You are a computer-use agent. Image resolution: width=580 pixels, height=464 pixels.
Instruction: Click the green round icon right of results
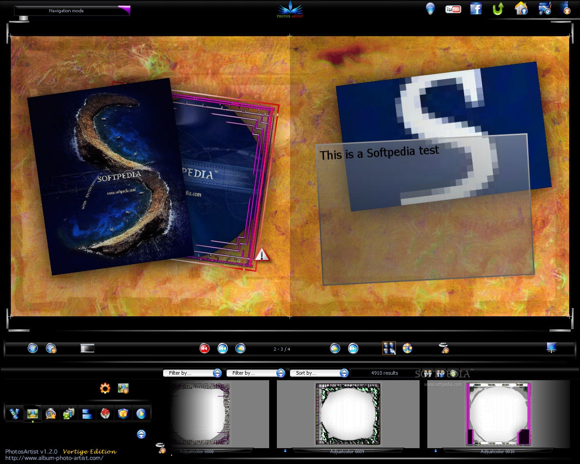point(453,373)
